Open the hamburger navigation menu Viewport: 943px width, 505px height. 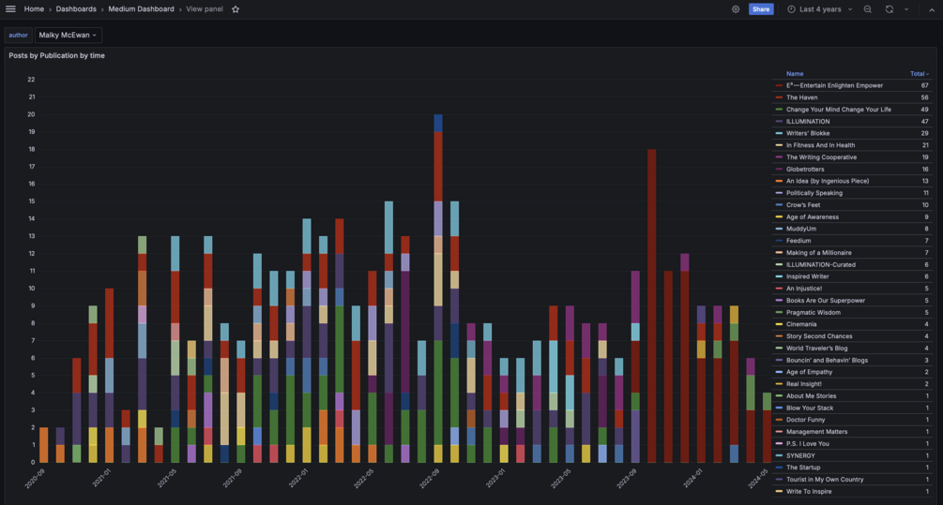coord(10,9)
